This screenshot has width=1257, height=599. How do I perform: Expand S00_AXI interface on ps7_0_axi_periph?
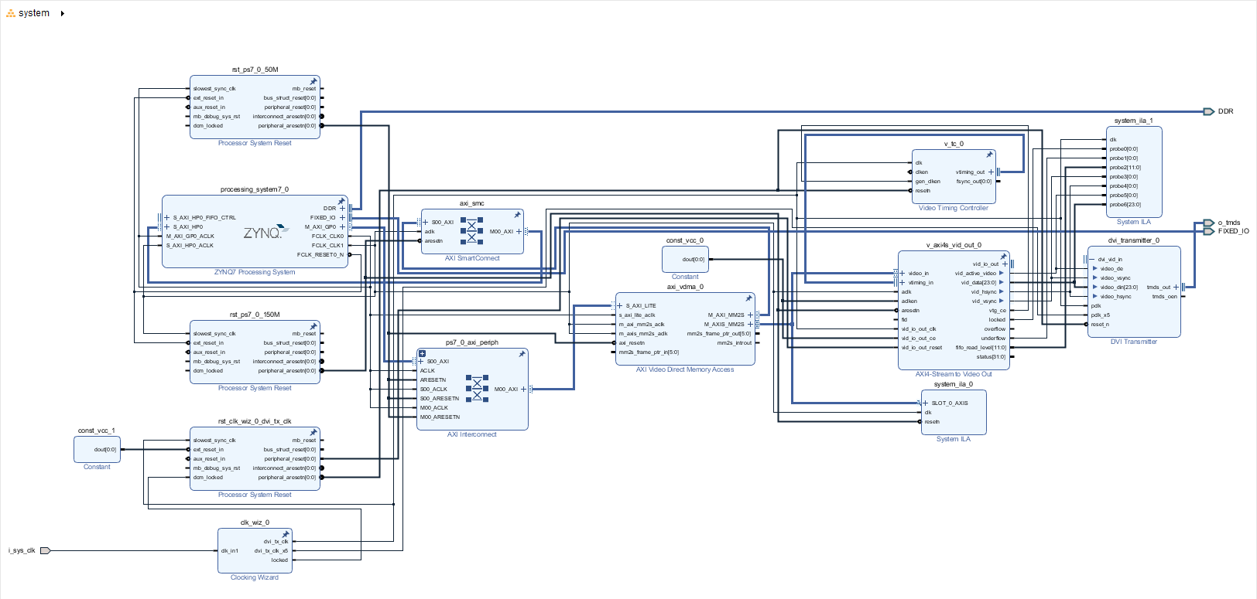point(421,361)
